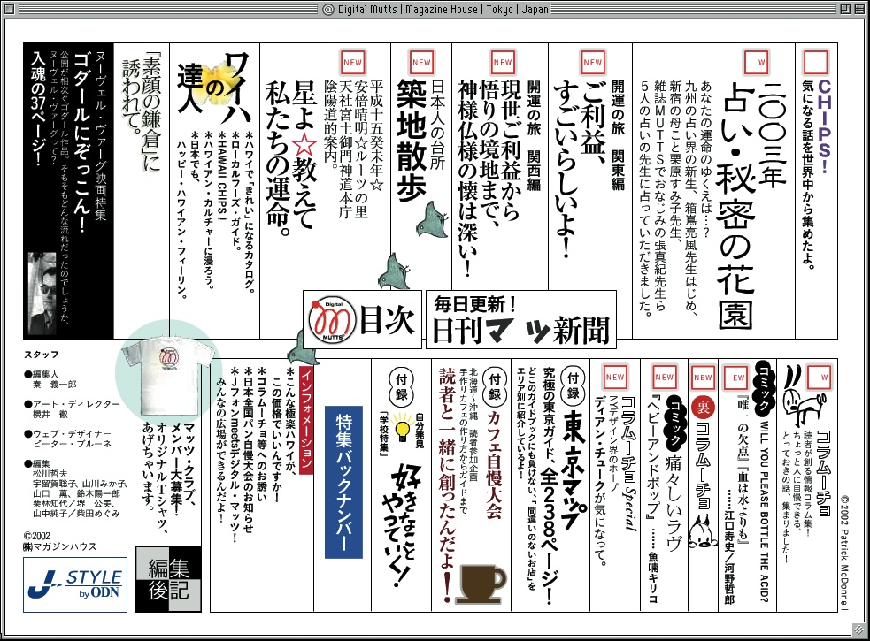Open ワイハの達人 feature heading

[215, 87]
